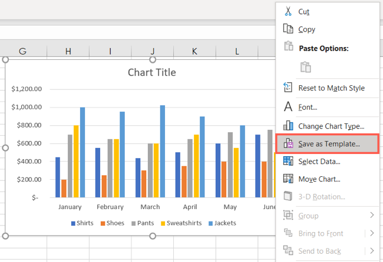Expand the Send to Back submenu arrow
Viewport: 383px width, 262px height.
pyautogui.click(x=372, y=251)
